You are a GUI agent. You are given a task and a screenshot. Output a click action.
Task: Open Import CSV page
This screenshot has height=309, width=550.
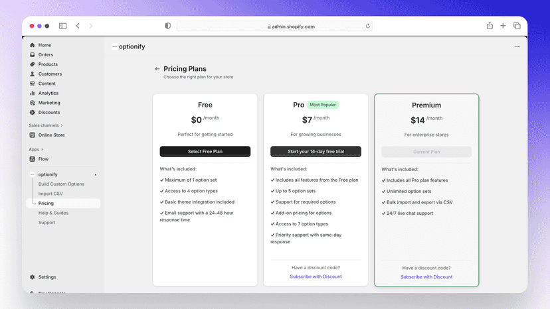50,194
